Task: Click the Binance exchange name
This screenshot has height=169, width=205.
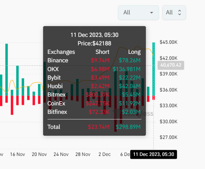Action: coord(58,60)
